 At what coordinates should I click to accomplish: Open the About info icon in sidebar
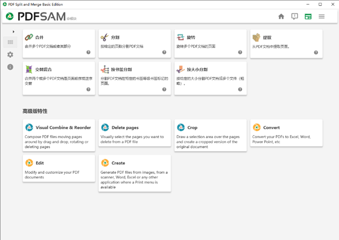pyautogui.click(x=10, y=67)
